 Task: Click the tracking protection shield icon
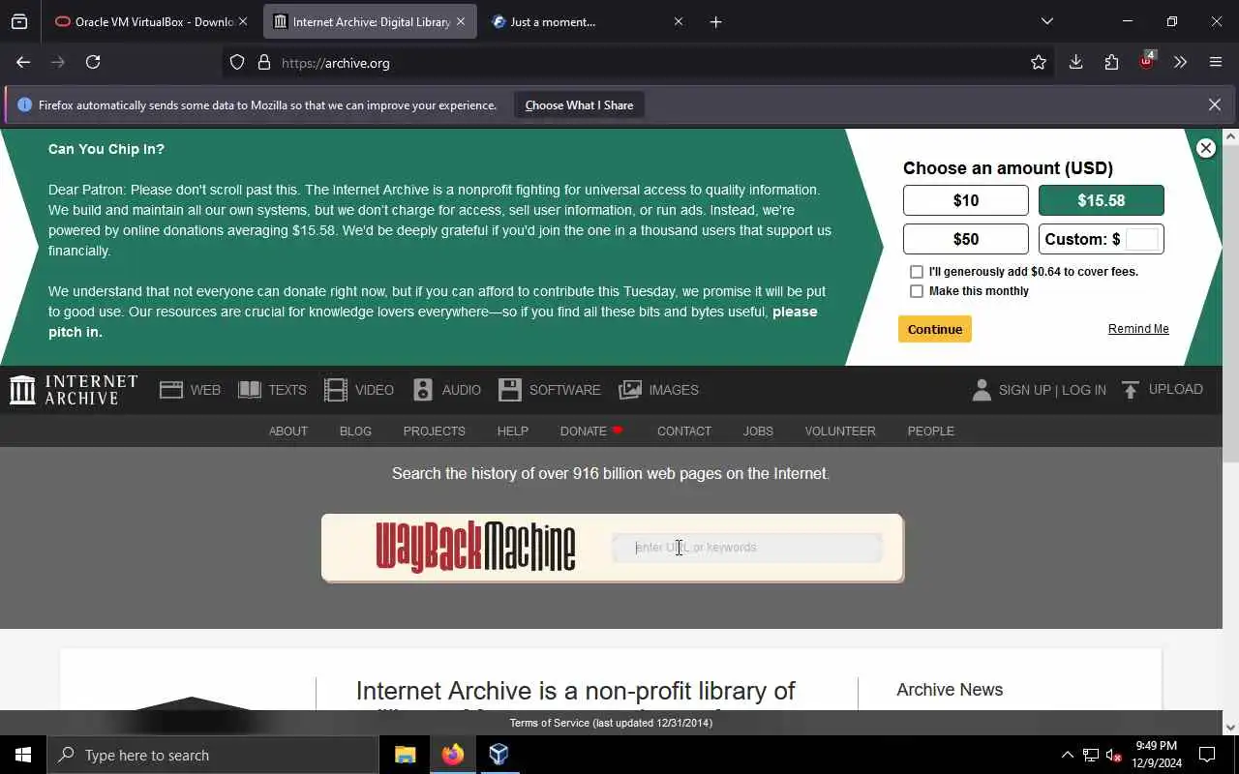point(237,63)
